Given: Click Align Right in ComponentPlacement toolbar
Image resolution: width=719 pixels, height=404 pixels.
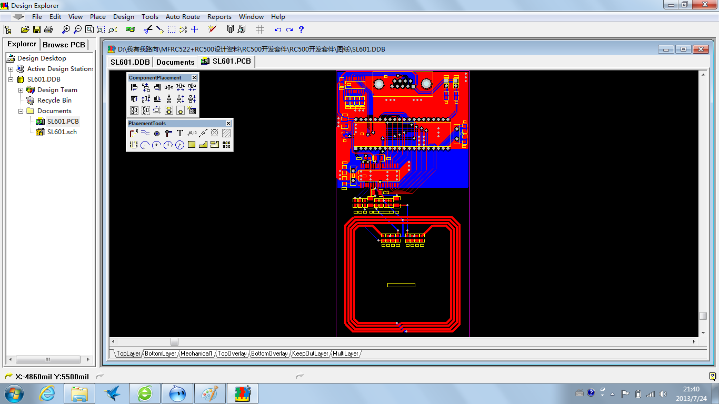Looking at the screenshot, I should 157,87.
